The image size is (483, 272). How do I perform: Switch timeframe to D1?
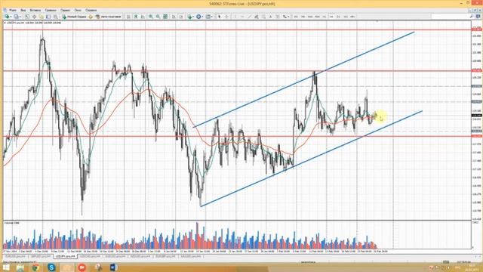click(339, 17)
